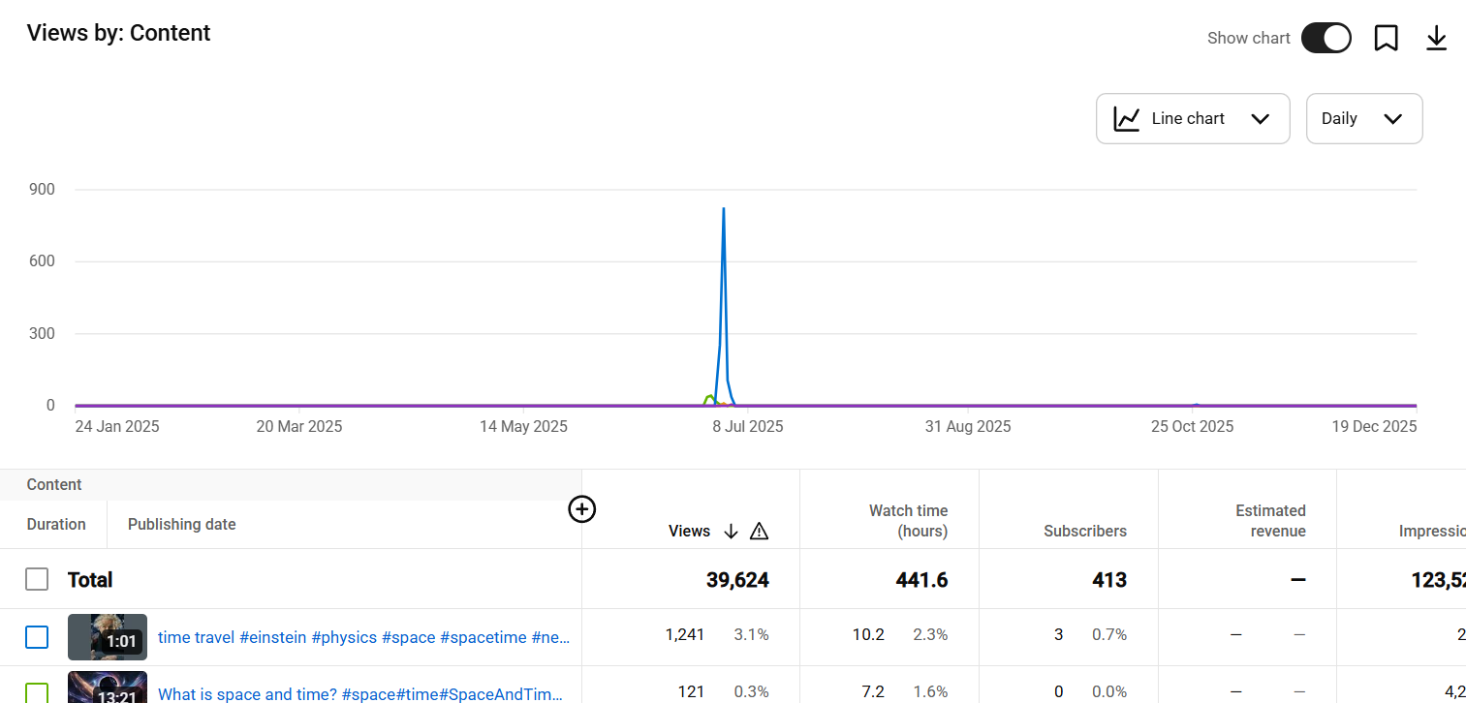Sort by Watch time (hours) column
Screen dimensions: 1466x703
pos(908,521)
